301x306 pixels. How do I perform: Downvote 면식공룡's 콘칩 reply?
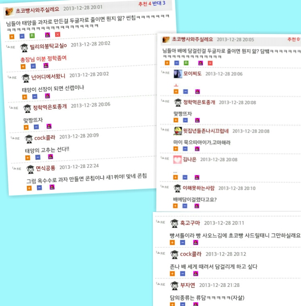39,188
